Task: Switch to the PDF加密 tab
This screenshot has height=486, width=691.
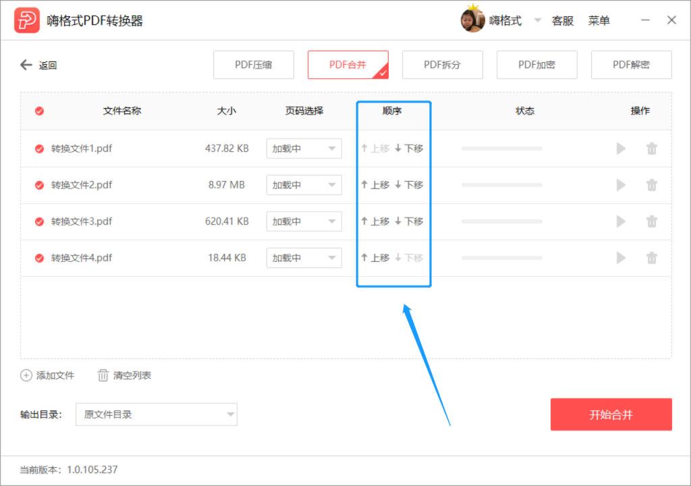Action: 536,65
